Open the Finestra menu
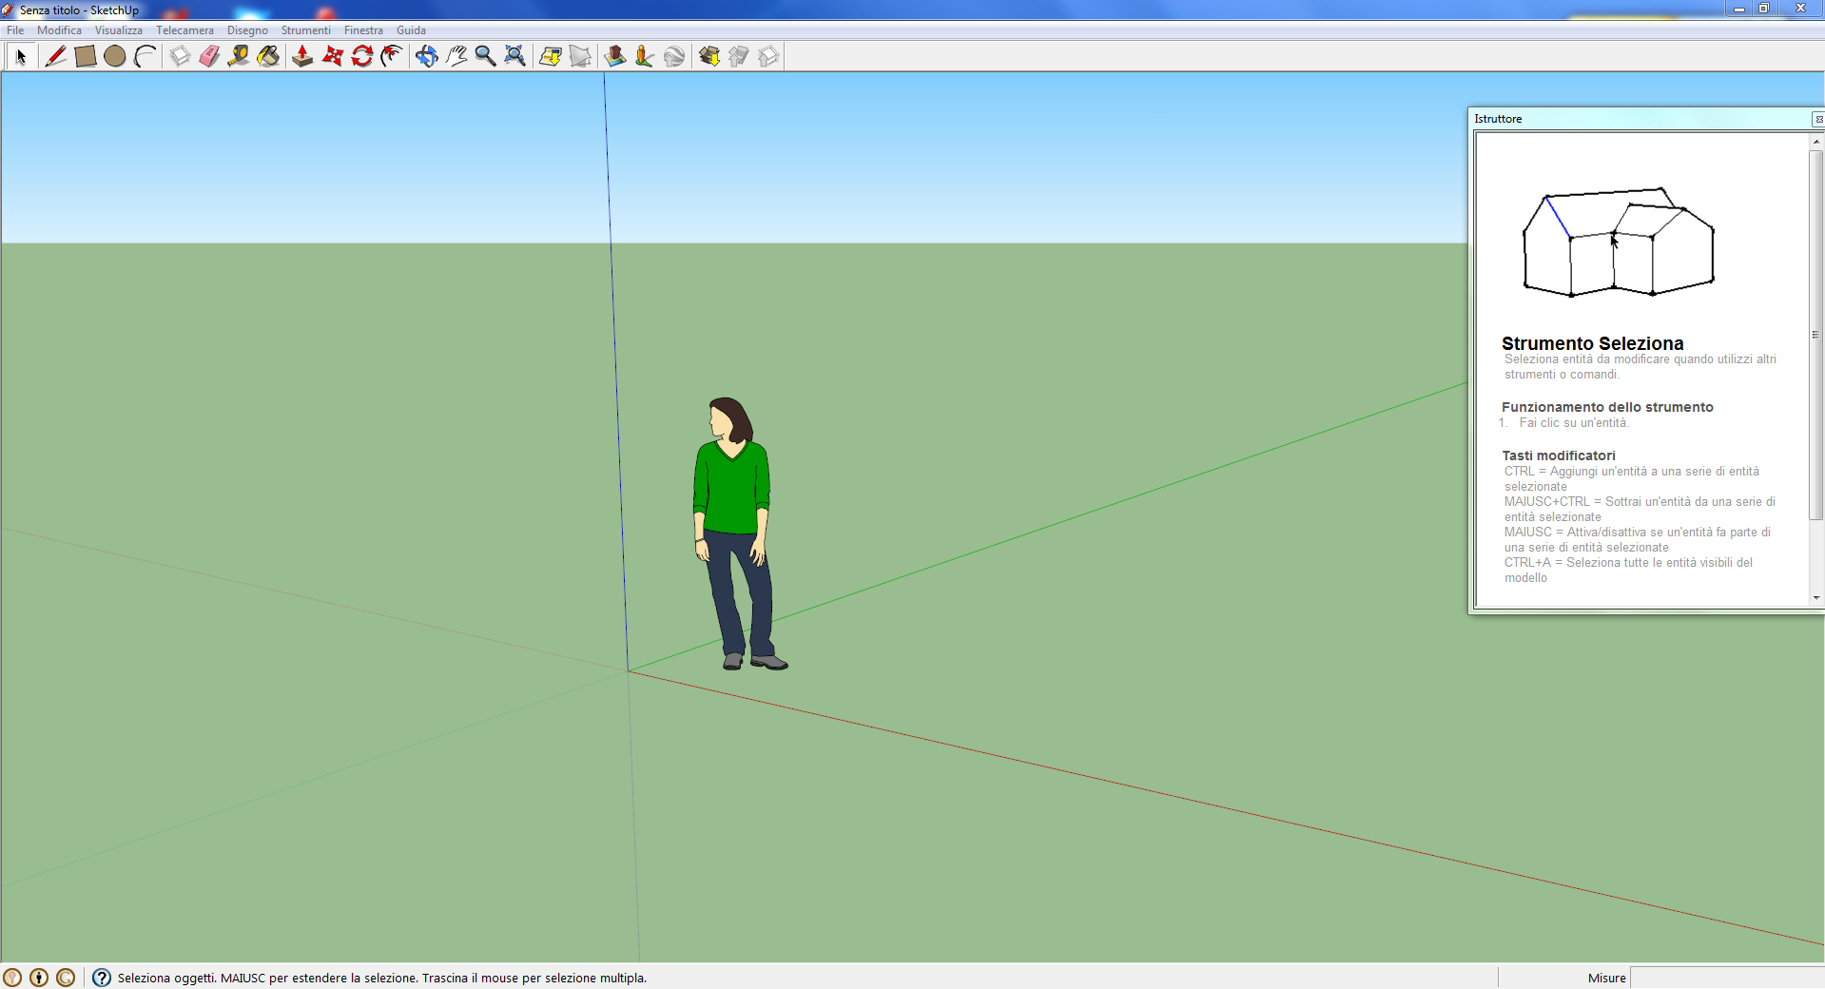Image resolution: width=1825 pixels, height=989 pixels. click(x=363, y=30)
